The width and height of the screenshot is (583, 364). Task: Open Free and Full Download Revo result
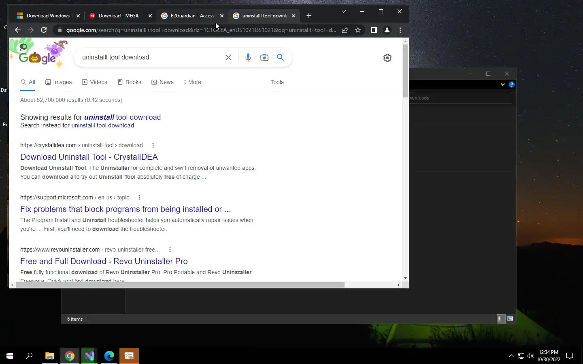pos(104,261)
